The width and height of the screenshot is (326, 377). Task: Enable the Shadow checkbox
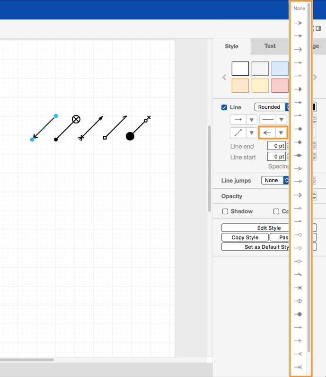click(225, 211)
